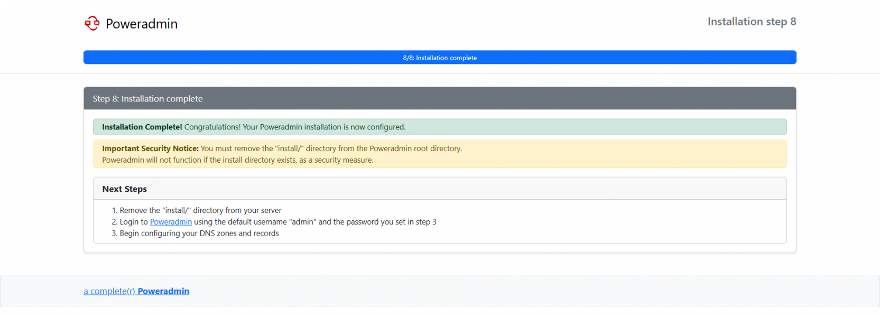Screen dimensions: 880x317
Task: Click the "Next Steps" section header
Action: pos(125,189)
